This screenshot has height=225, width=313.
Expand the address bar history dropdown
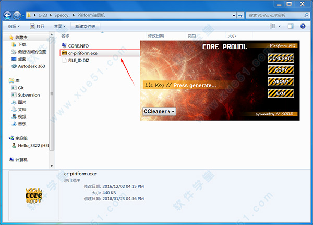coord(234,15)
